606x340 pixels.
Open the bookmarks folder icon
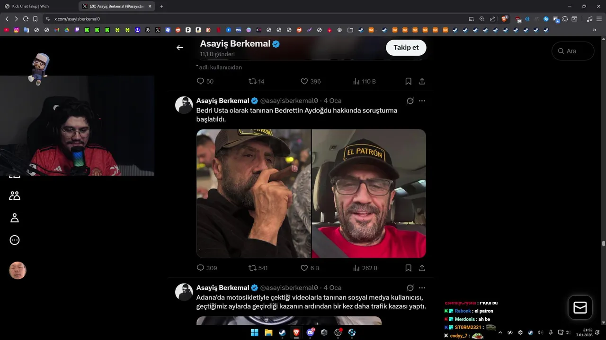click(x=350, y=30)
